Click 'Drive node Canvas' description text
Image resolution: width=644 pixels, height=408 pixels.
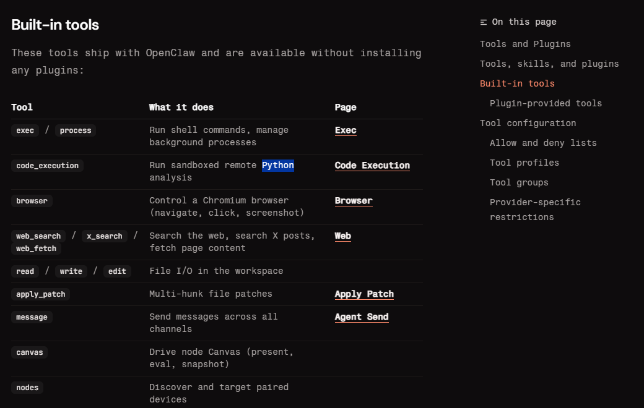pyautogui.click(x=222, y=358)
